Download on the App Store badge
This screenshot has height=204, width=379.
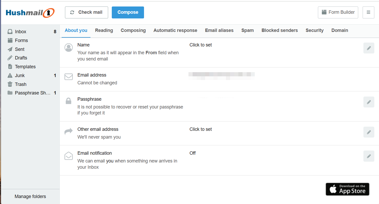point(348,189)
